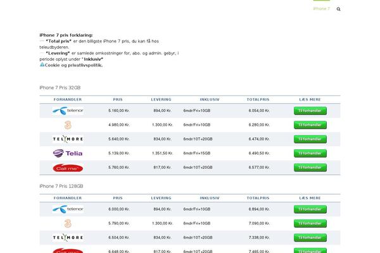Select Telia's 6mdr/Fri+15GB plan text
Image resolution: width=380 pixels, height=253 pixels.
click(197, 153)
